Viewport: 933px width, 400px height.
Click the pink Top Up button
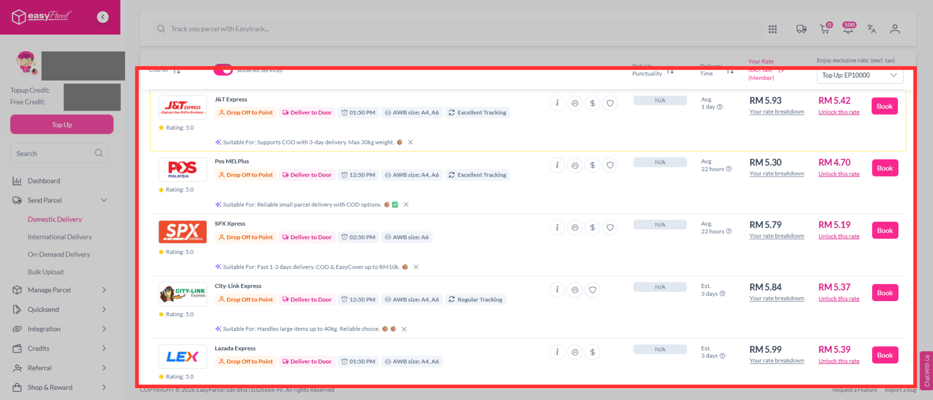click(x=62, y=124)
